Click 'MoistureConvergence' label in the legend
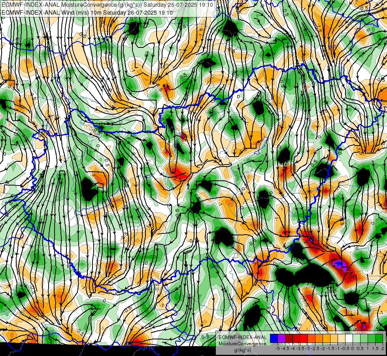The height and width of the screenshot is (356, 387). point(242,344)
